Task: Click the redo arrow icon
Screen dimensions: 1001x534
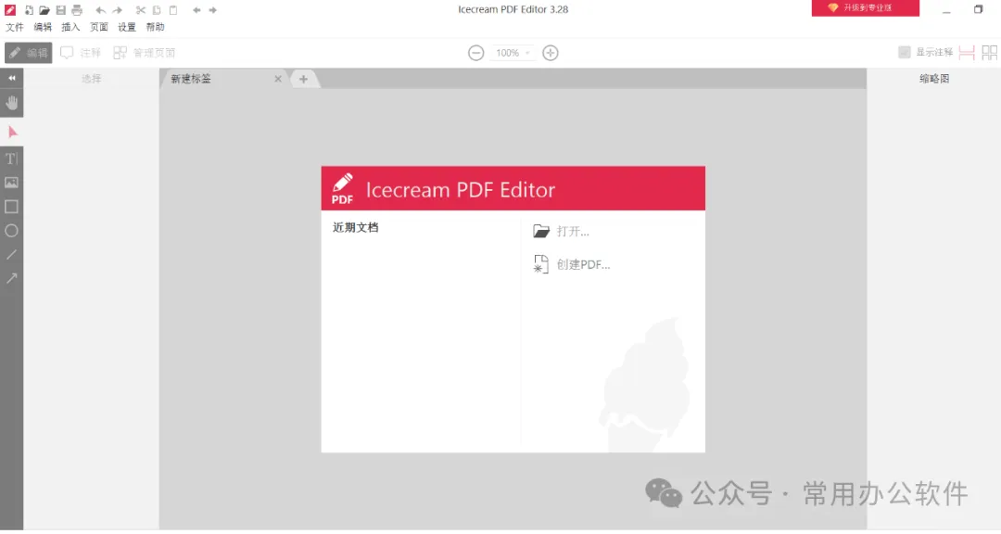Action: pos(118,10)
